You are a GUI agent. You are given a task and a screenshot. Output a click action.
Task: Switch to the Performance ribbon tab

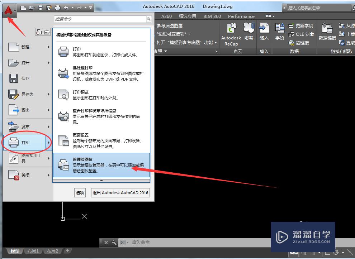tap(241, 16)
